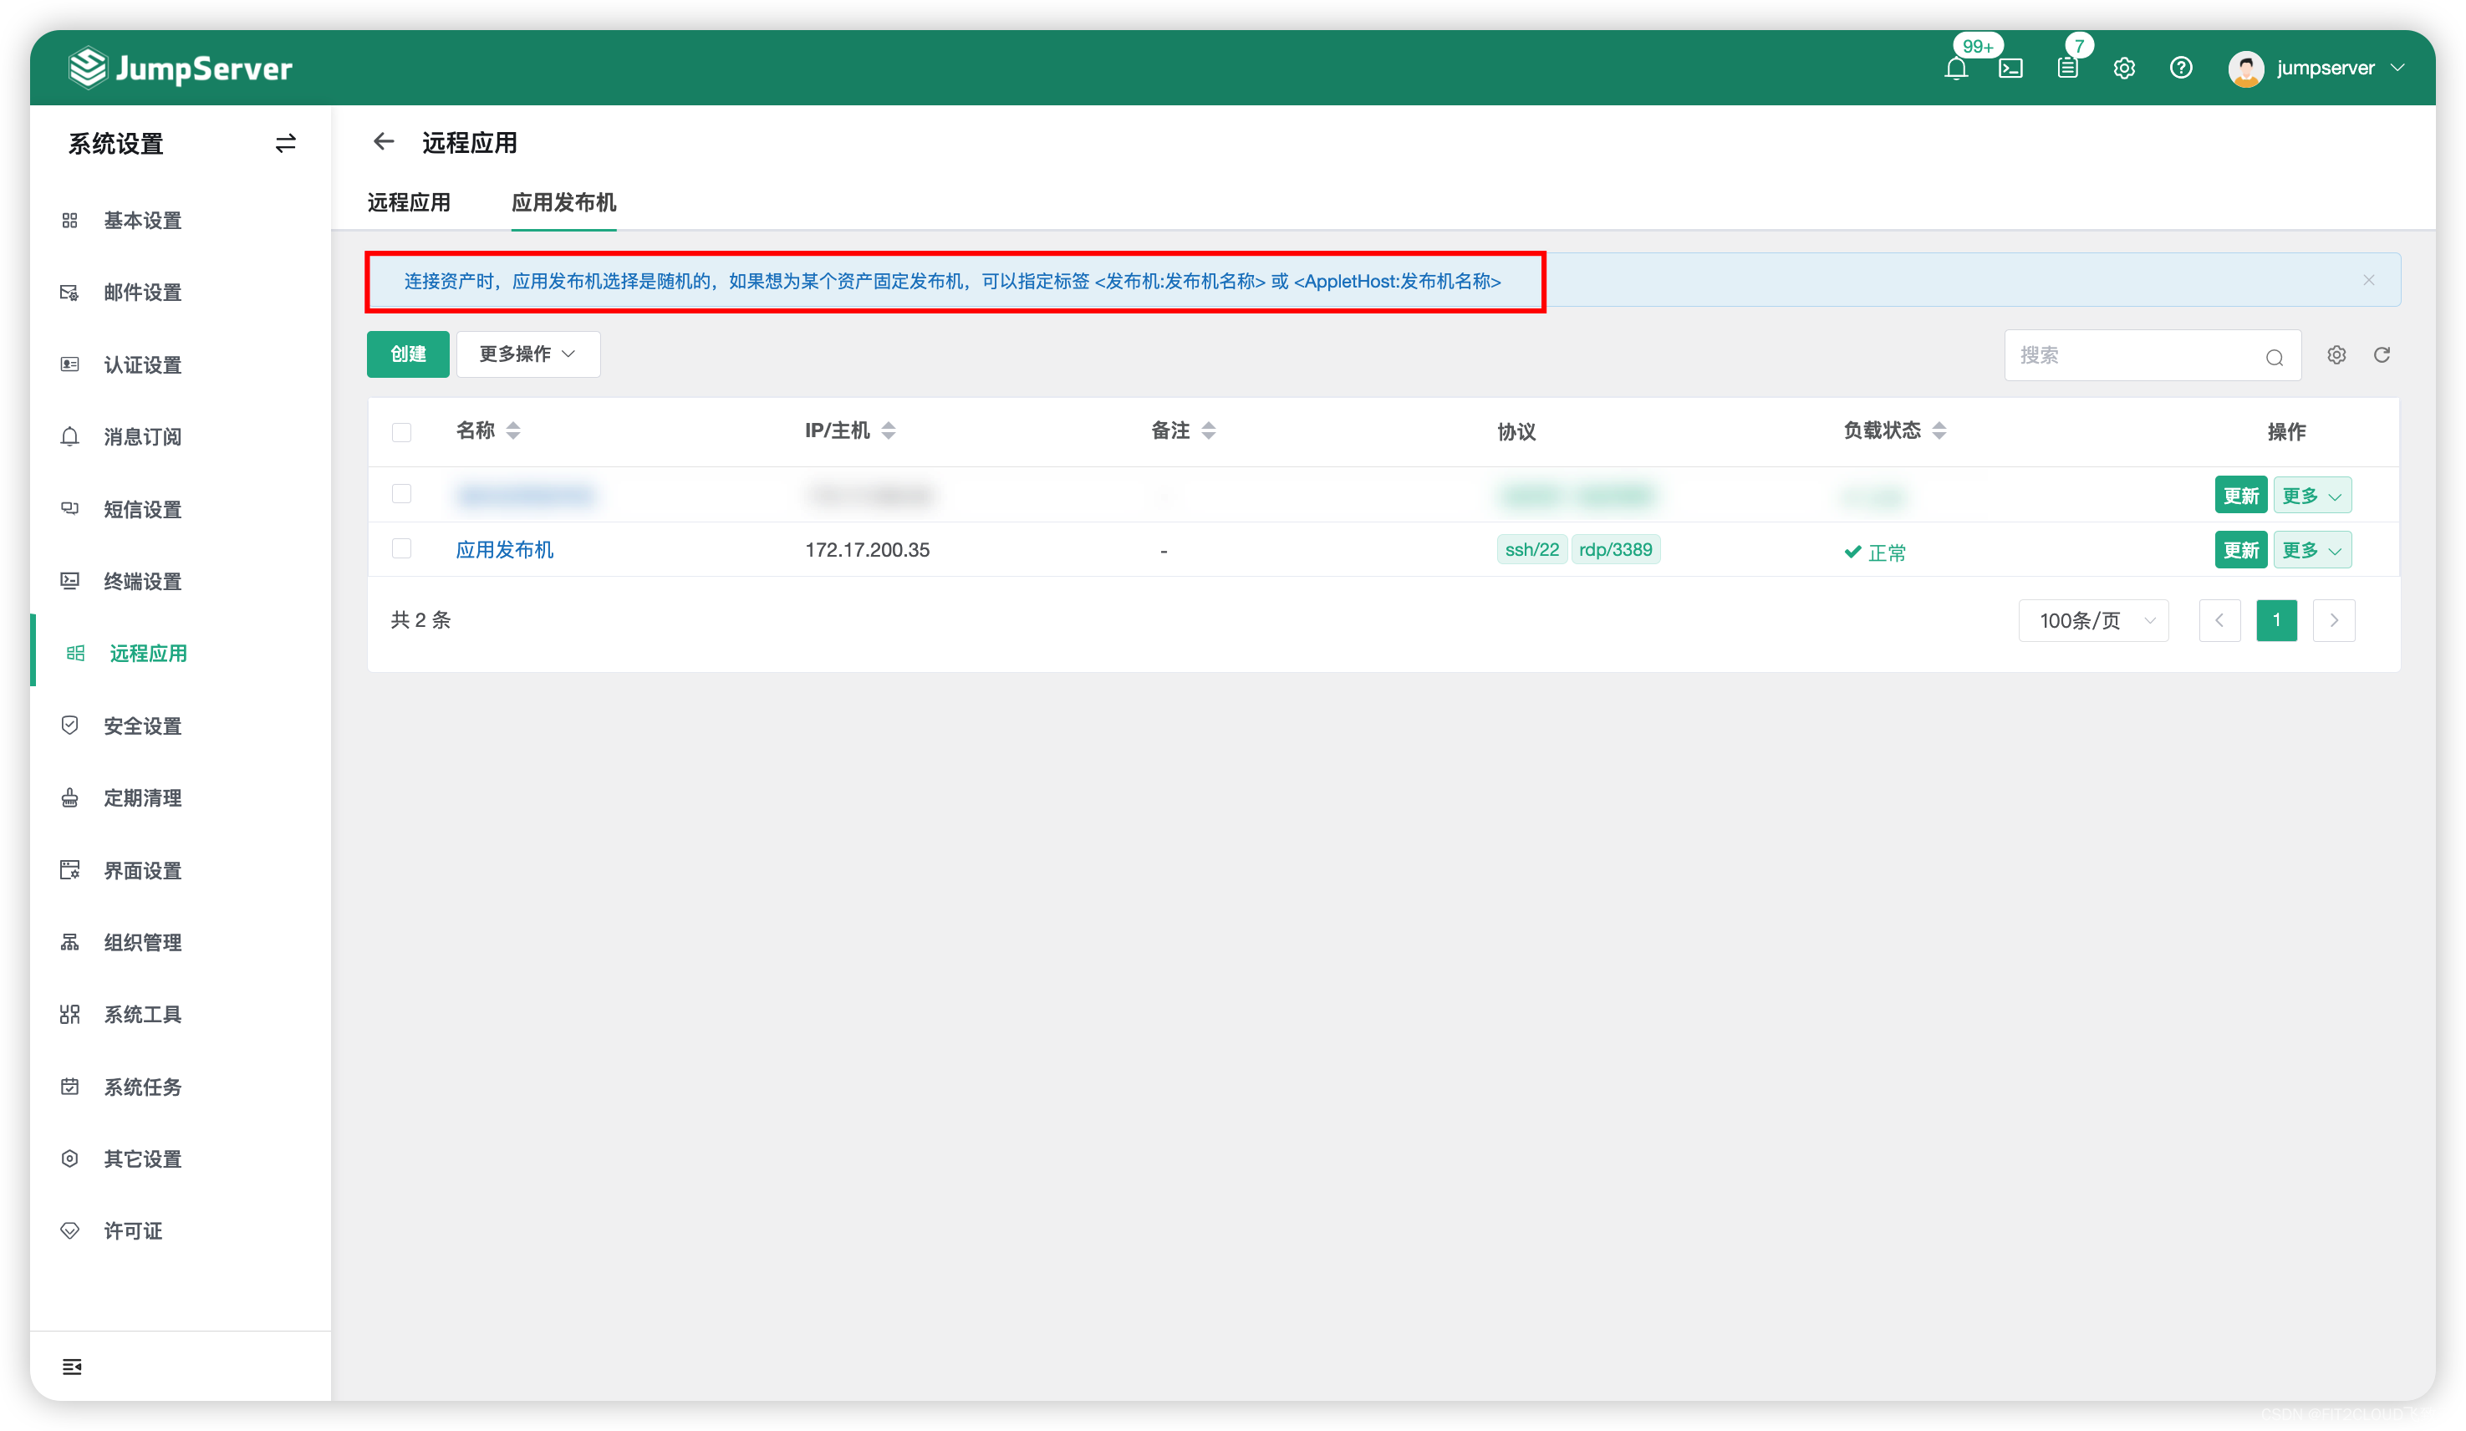Open the table column settings gear icon
This screenshot has height=1431, width=2466.
point(2336,354)
